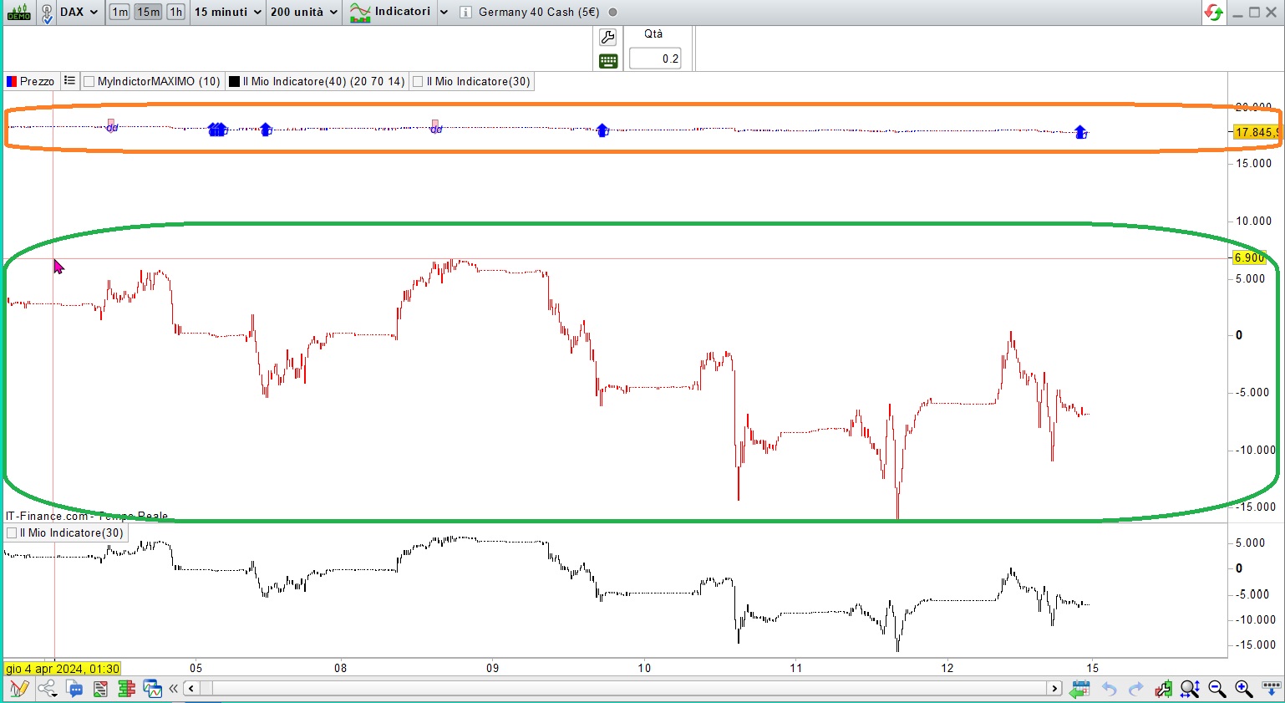Viewport: 1285px width, 703px height.
Task: Click the red-green order book bars icon
Action: pyautogui.click(x=126, y=689)
